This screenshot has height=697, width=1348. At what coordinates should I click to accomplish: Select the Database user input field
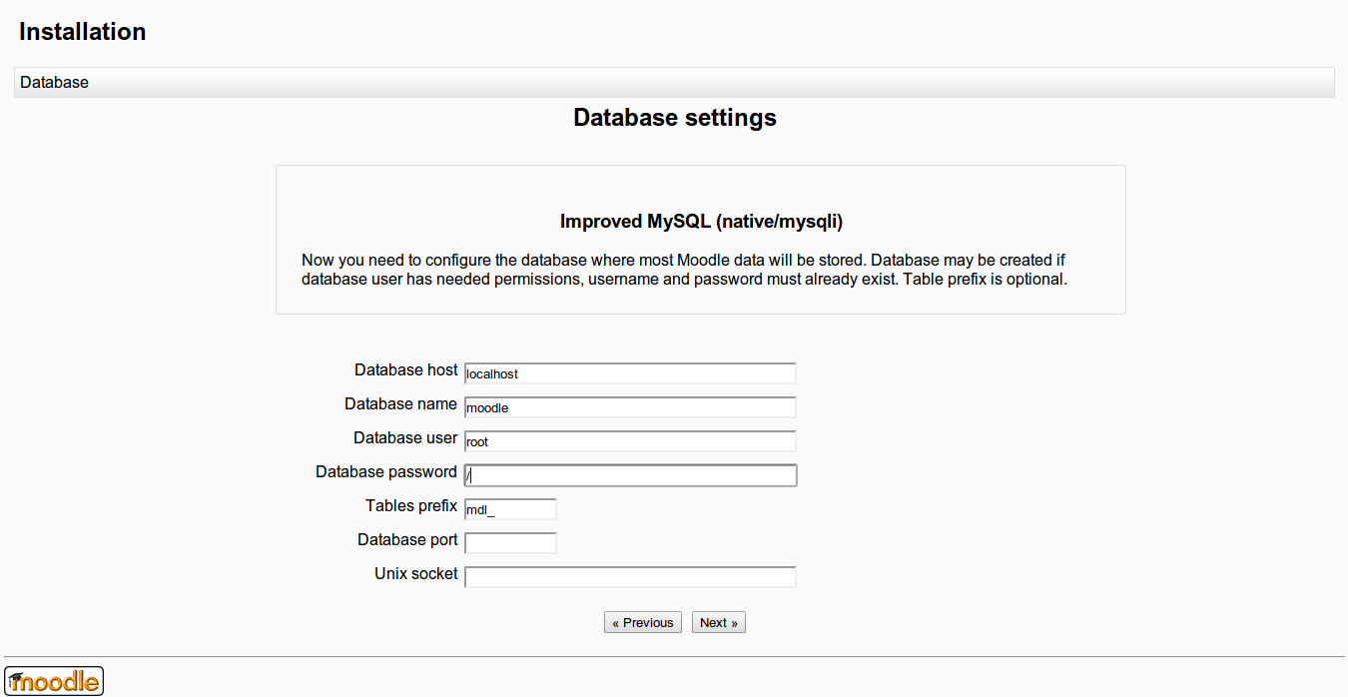point(630,441)
